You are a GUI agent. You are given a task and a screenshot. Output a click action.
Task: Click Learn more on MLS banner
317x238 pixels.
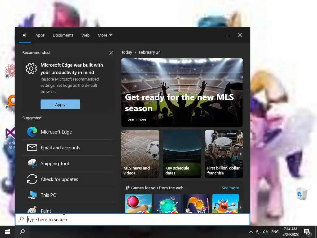137,119
